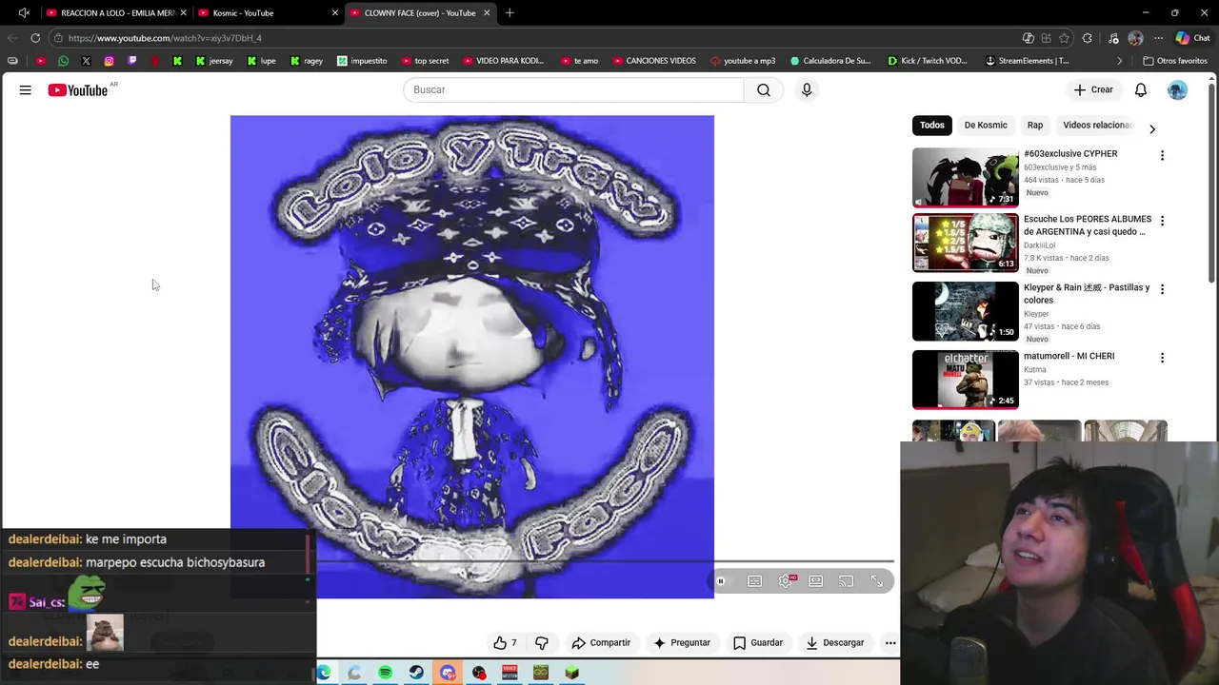Go to the YouTube home logo

pyautogui.click(x=78, y=89)
